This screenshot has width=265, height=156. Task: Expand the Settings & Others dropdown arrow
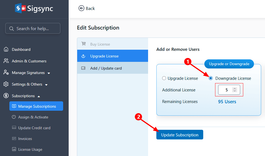pyautogui.click(x=46, y=85)
